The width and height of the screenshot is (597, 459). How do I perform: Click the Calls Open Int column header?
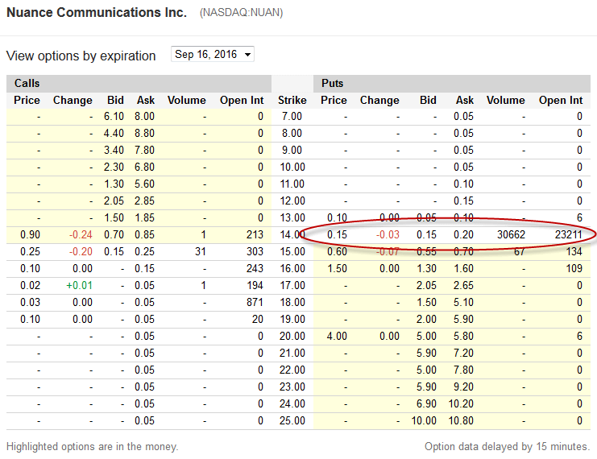(242, 100)
